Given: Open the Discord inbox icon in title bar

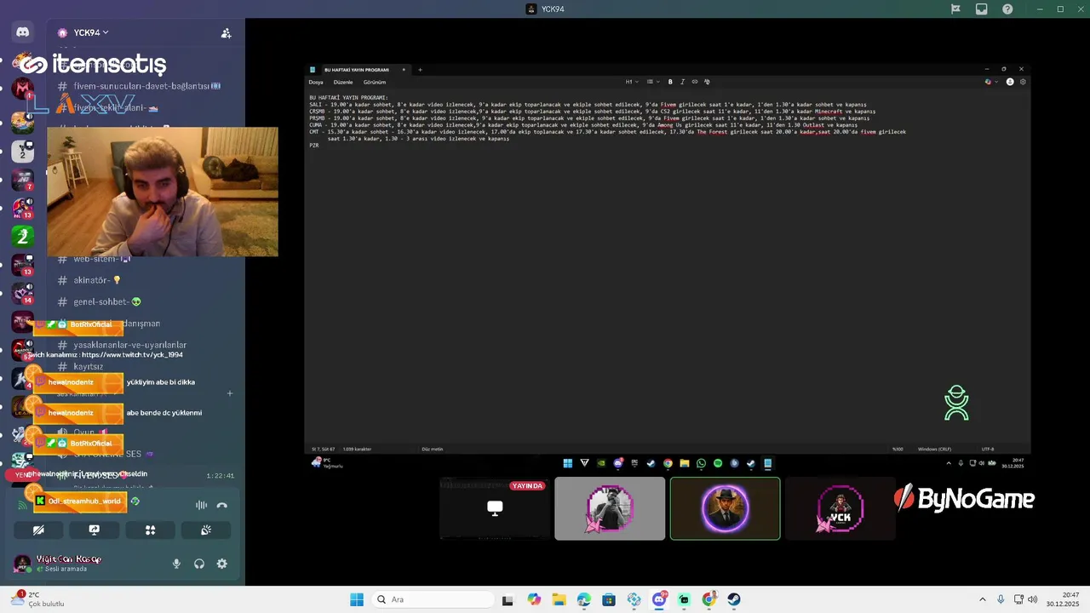Looking at the screenshot, I should tap(982, 9).
